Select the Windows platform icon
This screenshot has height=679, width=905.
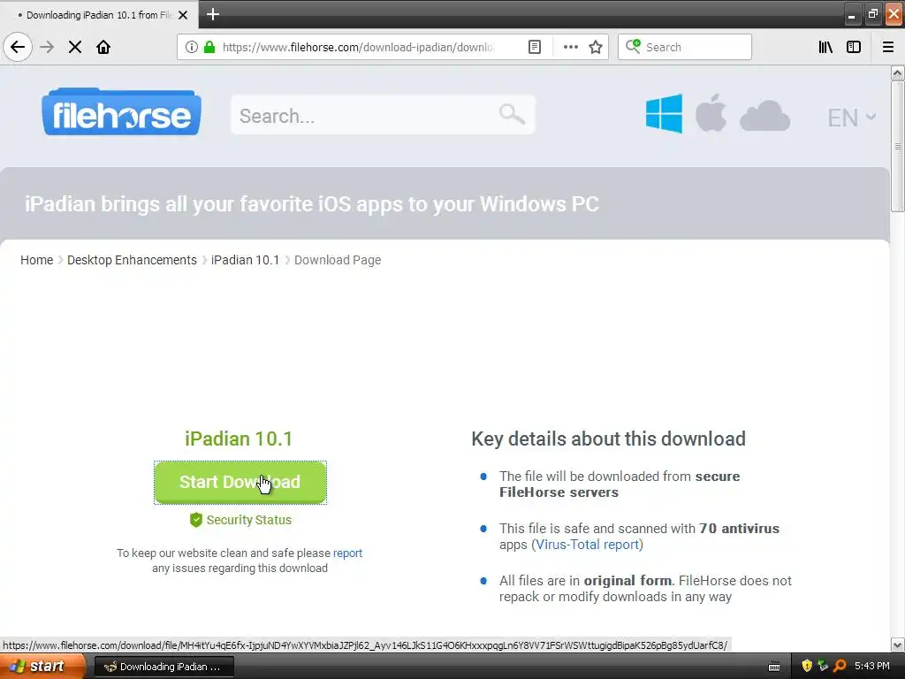click(x=664, y=114)
